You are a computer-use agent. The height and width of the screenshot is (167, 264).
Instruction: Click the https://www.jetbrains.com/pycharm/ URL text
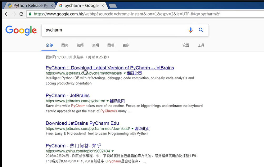pos(75,101)
